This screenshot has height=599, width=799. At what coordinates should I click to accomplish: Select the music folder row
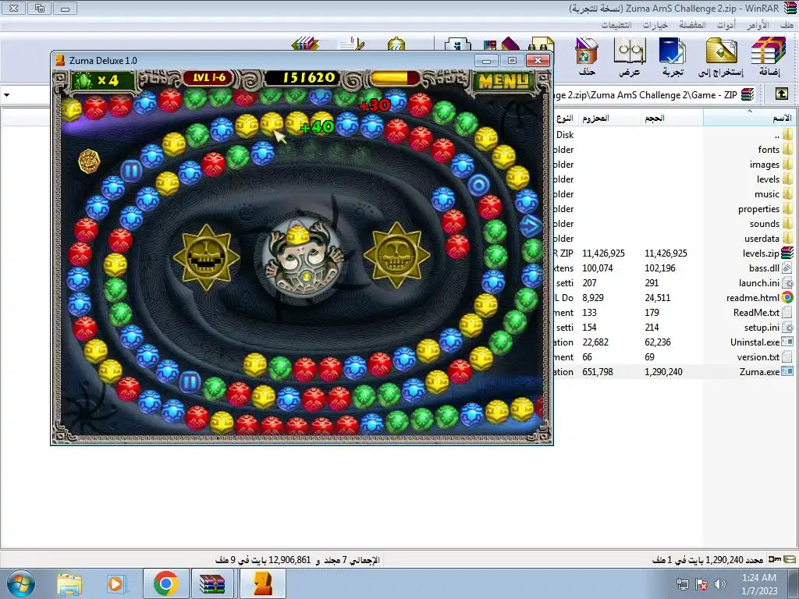click(x=675, y=193)
